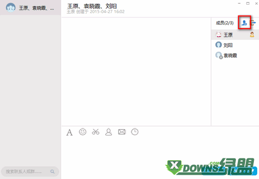This screenshot has width=259, height=179.
Task: Click the group admin icon beside 王原
Action: 252,34
